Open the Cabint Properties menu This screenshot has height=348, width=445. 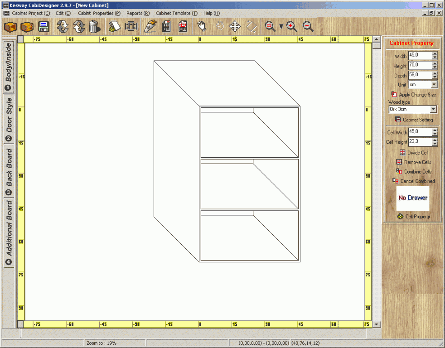point(99,13)
